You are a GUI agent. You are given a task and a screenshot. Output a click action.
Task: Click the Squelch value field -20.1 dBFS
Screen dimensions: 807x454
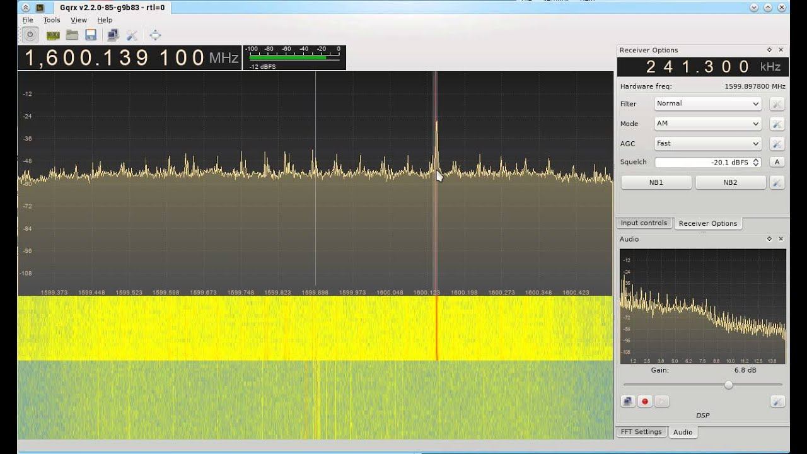pyautogui.click(x=707, y=162)
